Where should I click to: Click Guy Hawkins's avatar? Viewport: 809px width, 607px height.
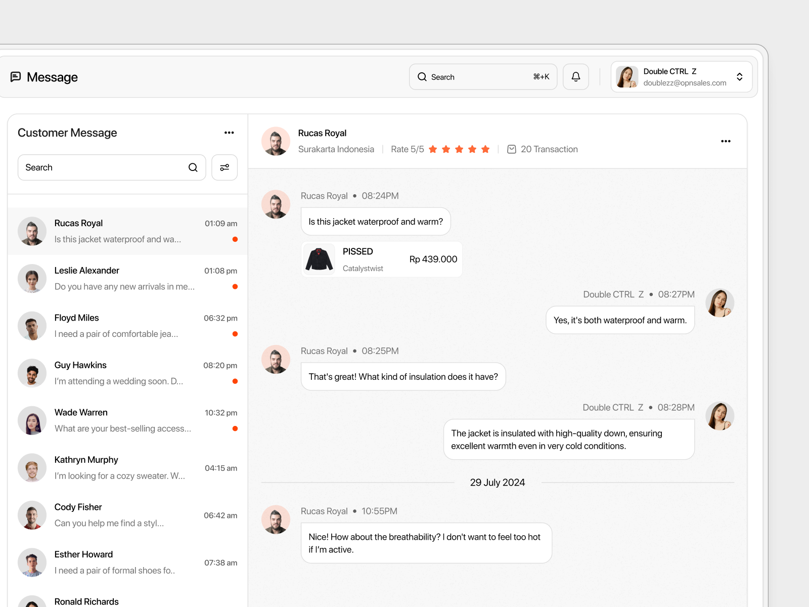point(32,373)
